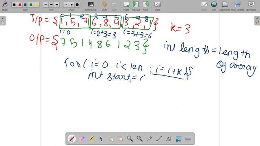Select the Pen tool in stylus palette
The image size is (260, 146).
pos(72,139)
